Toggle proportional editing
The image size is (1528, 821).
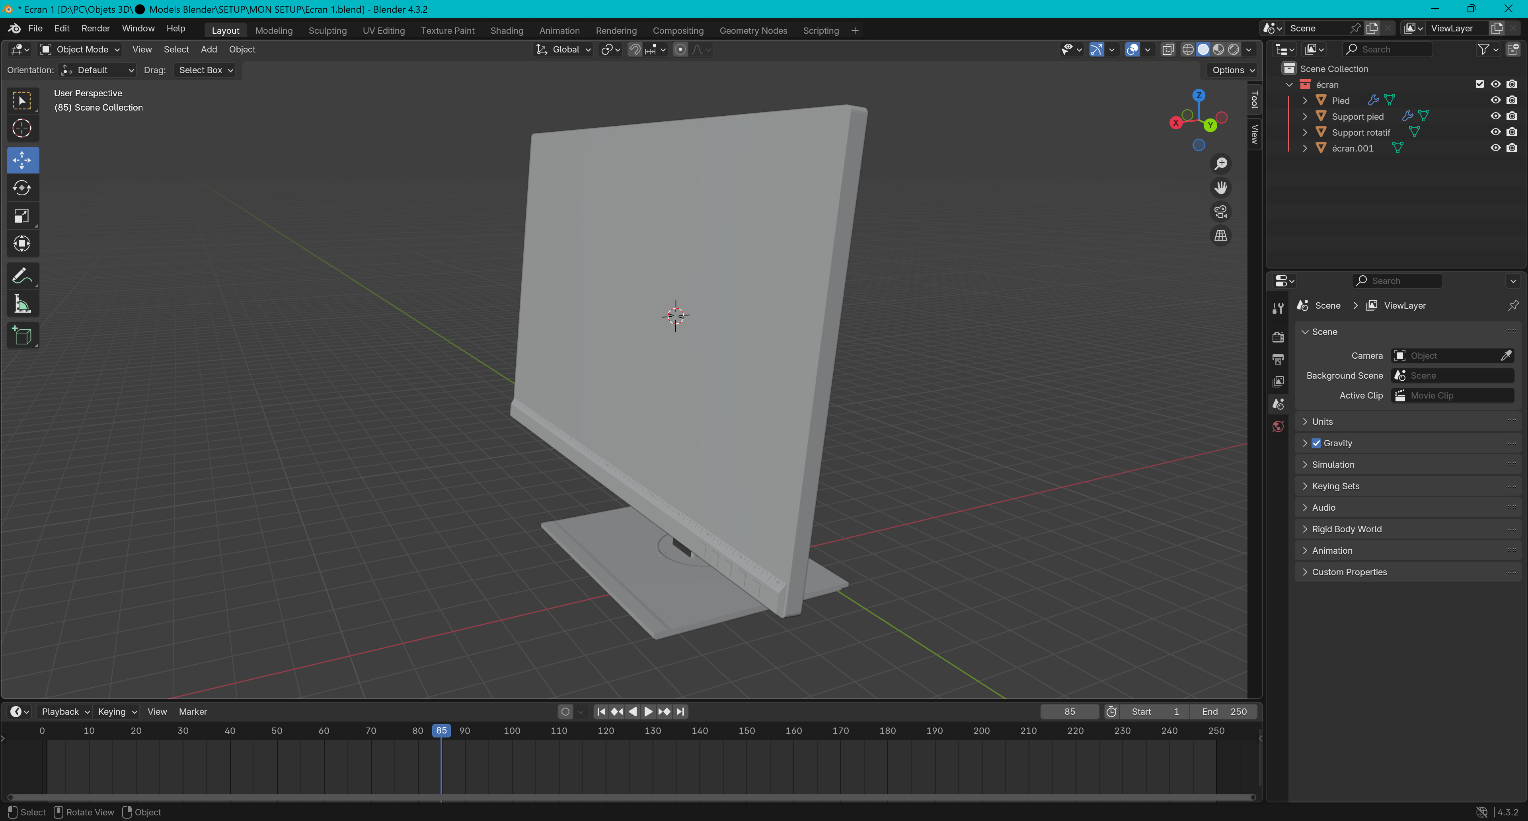[680, 49]
